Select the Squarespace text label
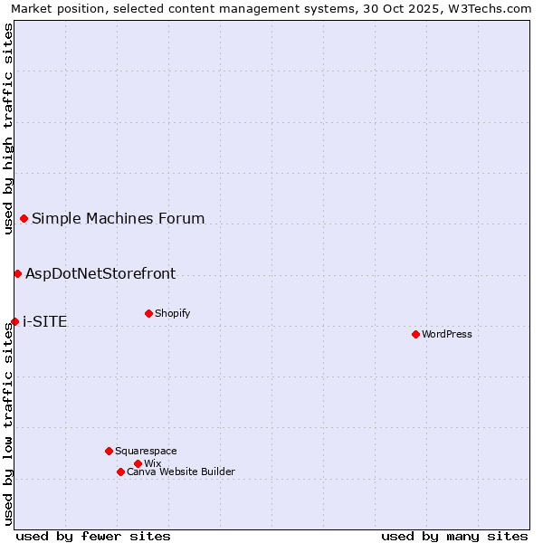543x543 pixels. pos(146,452)
